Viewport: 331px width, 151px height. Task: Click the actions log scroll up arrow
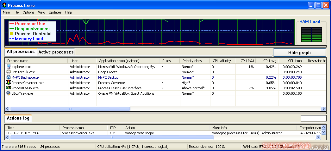323,127
